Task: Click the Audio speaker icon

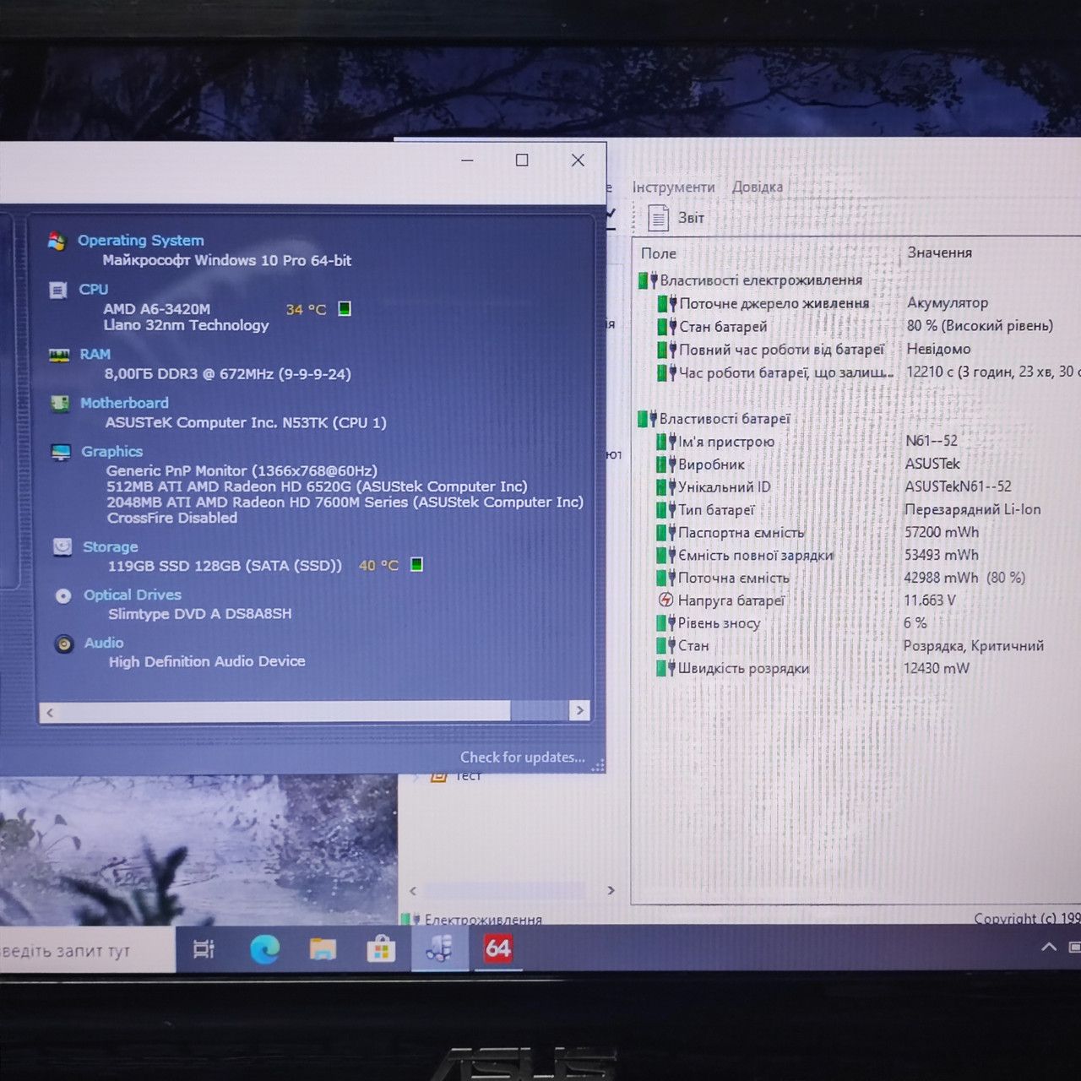Action: coord(64,644)
